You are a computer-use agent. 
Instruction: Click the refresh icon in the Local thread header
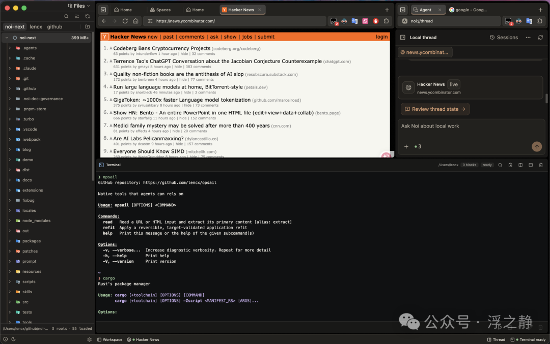point(540,38)
